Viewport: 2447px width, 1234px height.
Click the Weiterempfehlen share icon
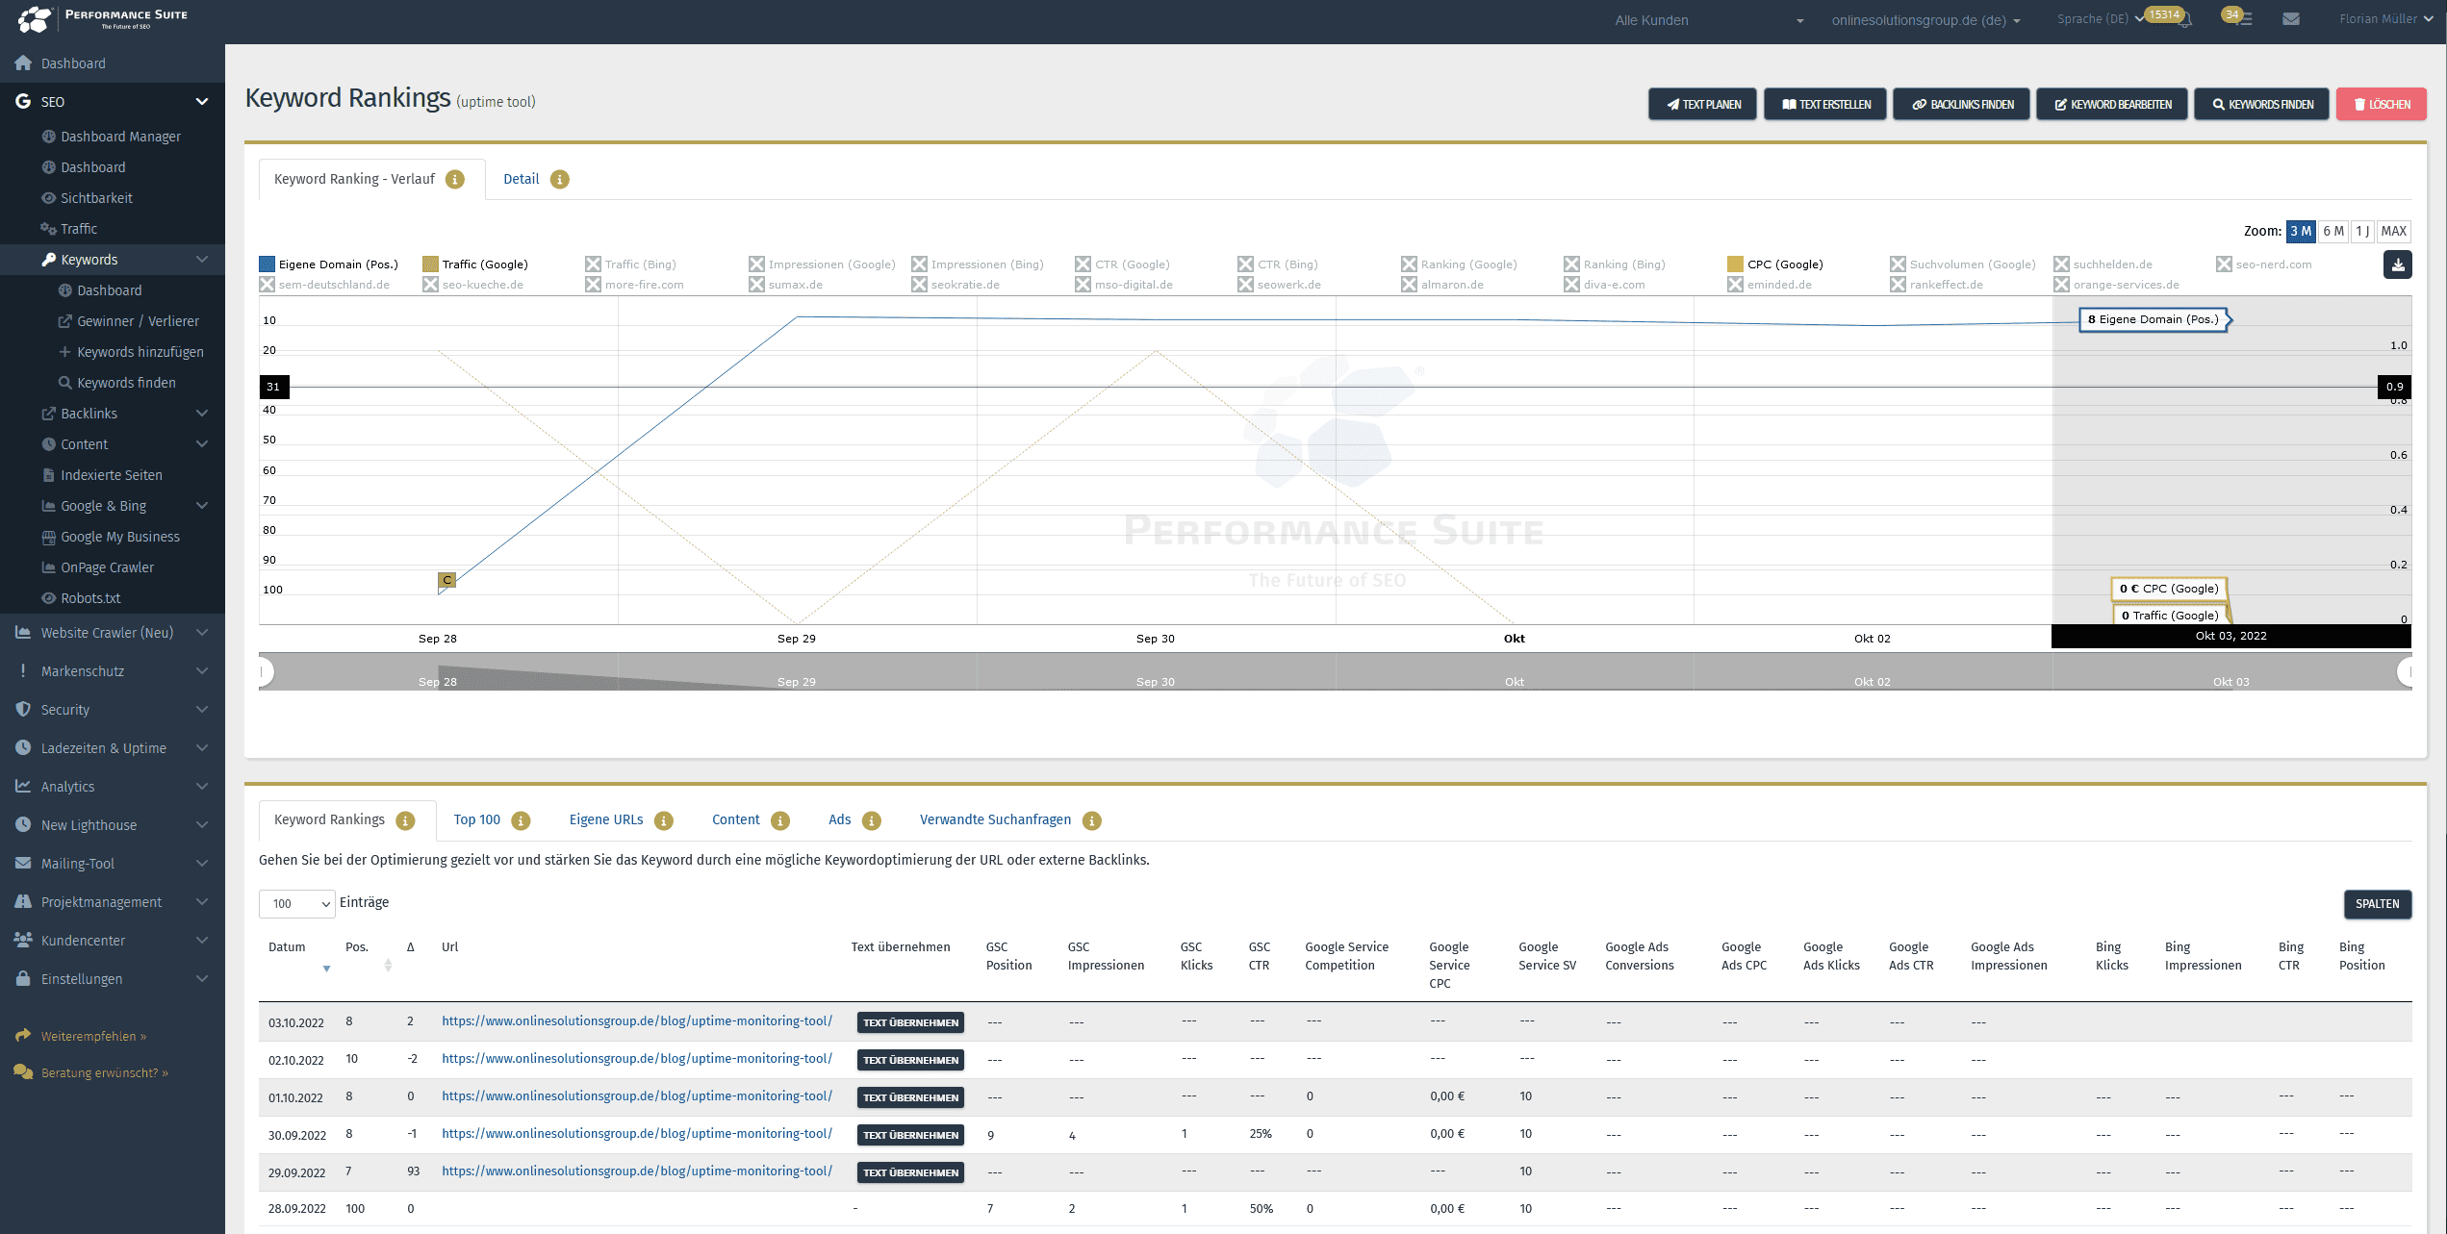tap(23, 1036)
